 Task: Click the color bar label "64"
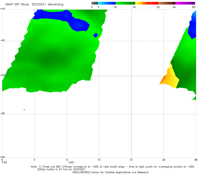tap(174, 7)
